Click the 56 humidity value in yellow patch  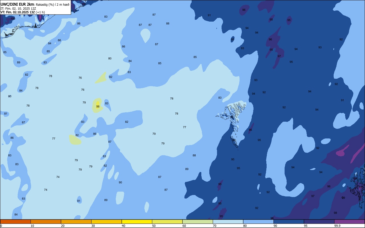(x=98, y=107)
